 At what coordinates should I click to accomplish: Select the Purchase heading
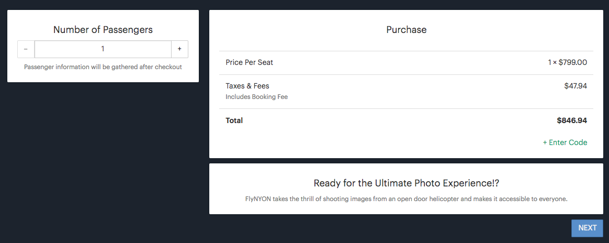[x=407, y=30]
